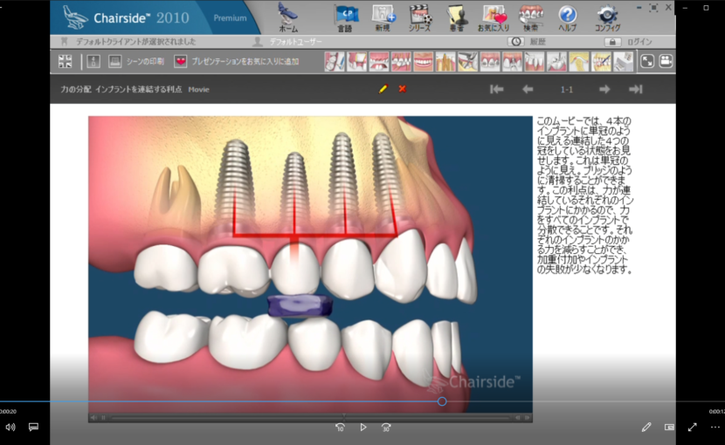The image size is (725, 445).
Task: Click the grid view icon left of toolbar
Action: coord(66,61)
